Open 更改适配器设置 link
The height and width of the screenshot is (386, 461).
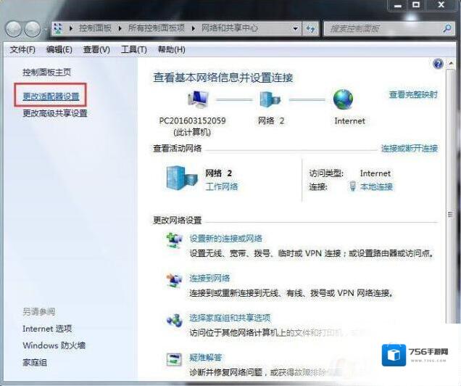pos(51,96)
